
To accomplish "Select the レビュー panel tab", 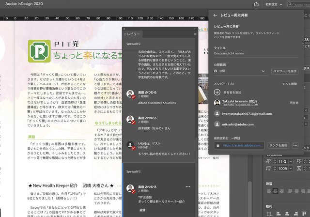I will [x=133, y=34].
